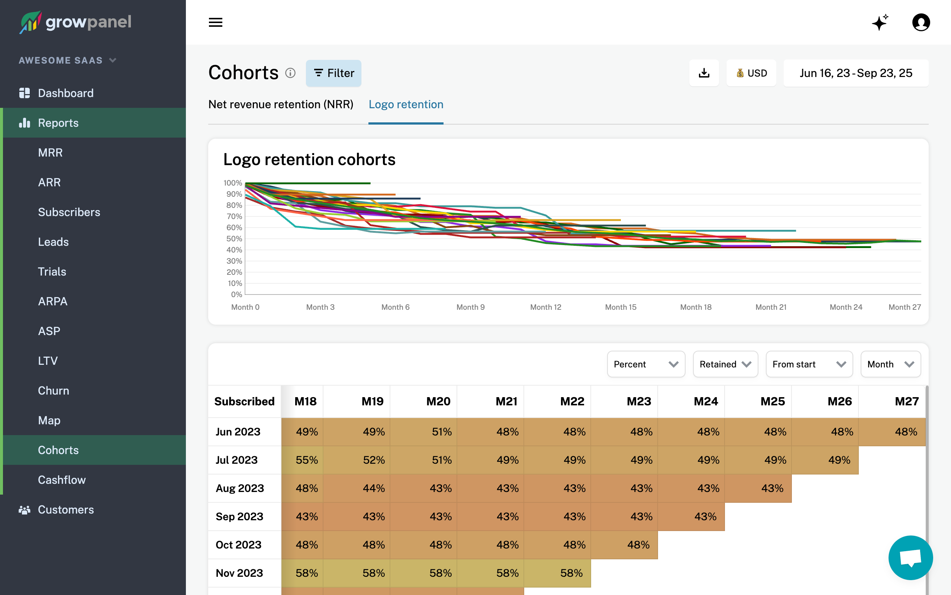View info tooltip next to Cohorts heading
The image size is (951, 595).
[x=290, y=73]
